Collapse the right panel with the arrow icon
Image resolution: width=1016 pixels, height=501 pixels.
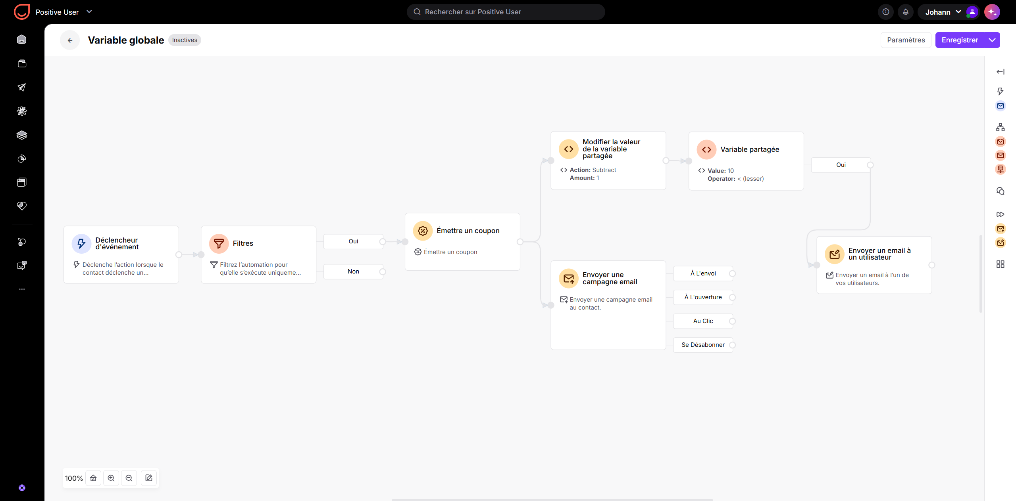click(x=1001, y=72)
